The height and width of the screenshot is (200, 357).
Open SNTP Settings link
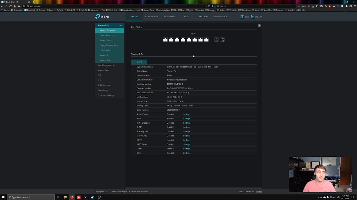click(187, 119)
